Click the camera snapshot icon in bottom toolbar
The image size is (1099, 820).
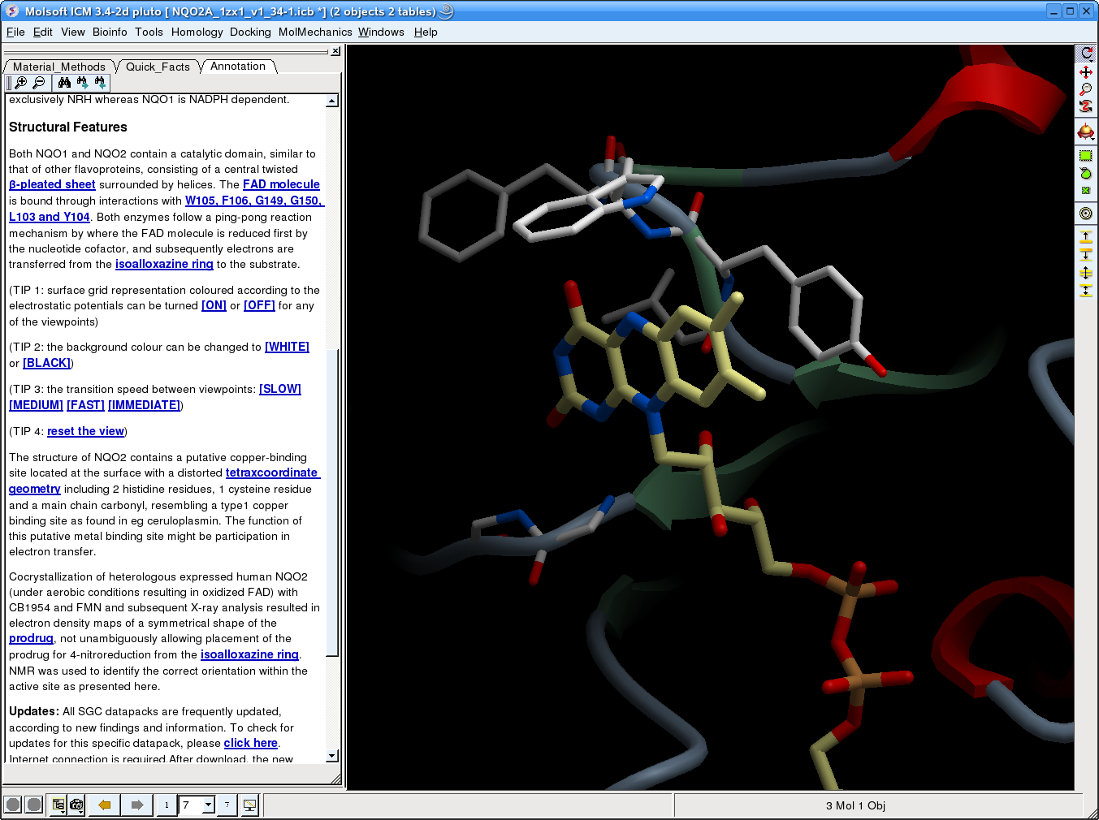pyautogui.click(x=76, y=805)
